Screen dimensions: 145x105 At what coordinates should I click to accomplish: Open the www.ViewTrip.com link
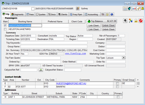[75, 54]
